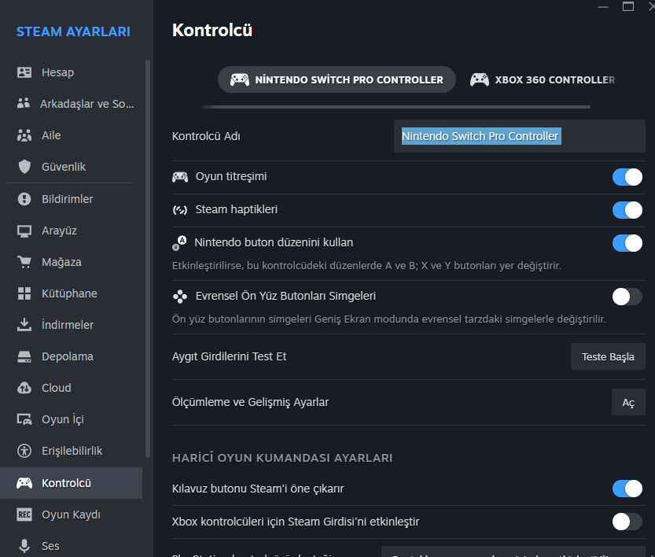
Task: Switch to Xbox 360 Controller tab
Action: click(x=543, y=79)
